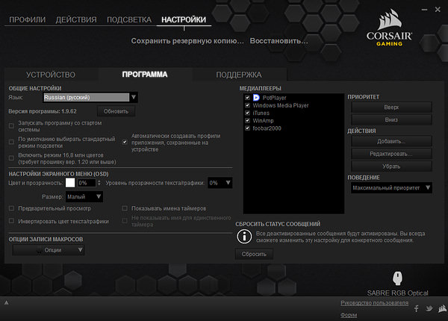This screenshot has height=321, width=448.
Task: Click the white OSD color swatch
Action: [70, 182]
